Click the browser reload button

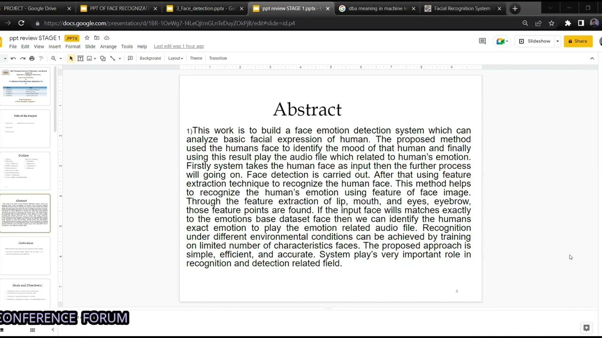[x=21, y=23]
